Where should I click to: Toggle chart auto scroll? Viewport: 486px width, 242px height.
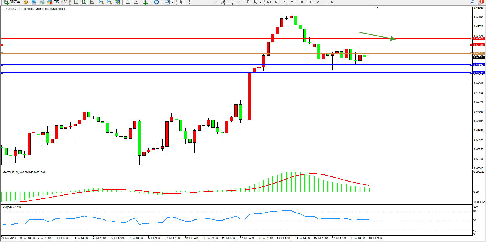[x=128, y=2]
